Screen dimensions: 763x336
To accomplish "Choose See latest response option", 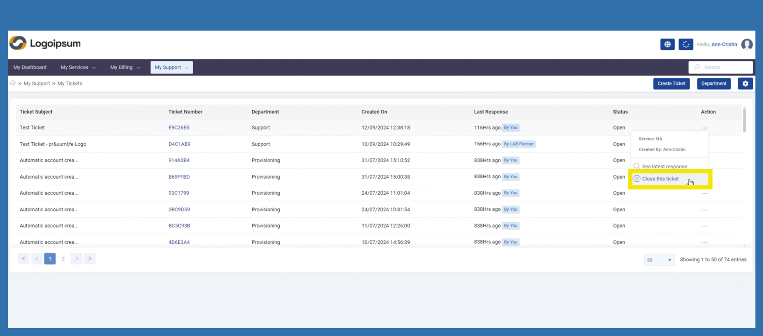I will [664, 166].
